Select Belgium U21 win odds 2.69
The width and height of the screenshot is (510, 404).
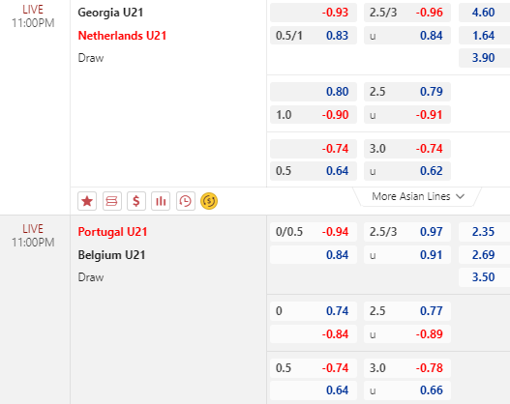[484, 255]
